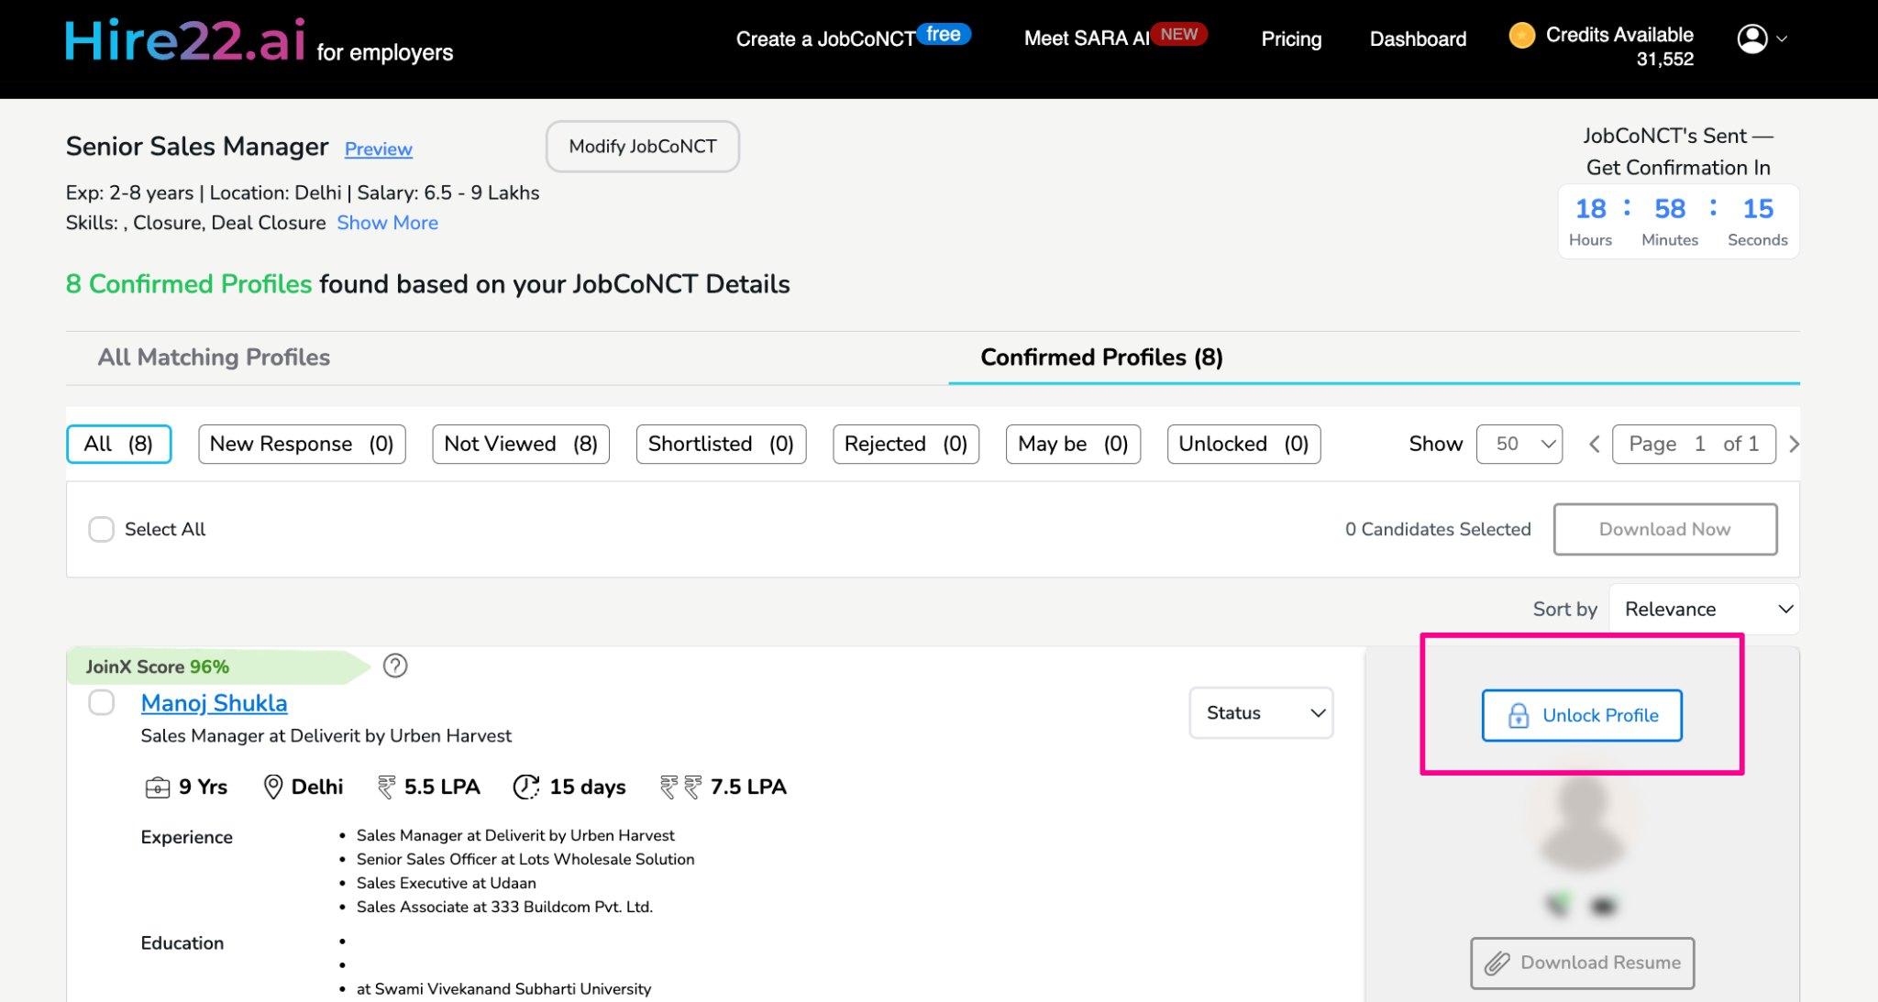Click the JoinX Score help question icon
Viewport: 1878px width, 1002px height.
coord(395,666)
